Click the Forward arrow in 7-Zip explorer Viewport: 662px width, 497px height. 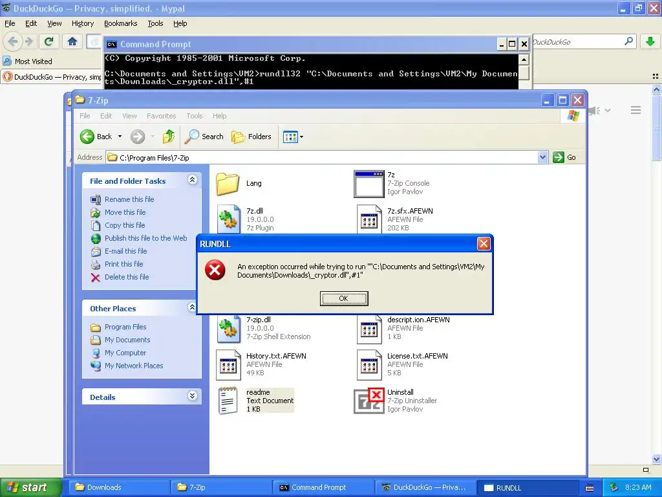(x=138, y=137)
